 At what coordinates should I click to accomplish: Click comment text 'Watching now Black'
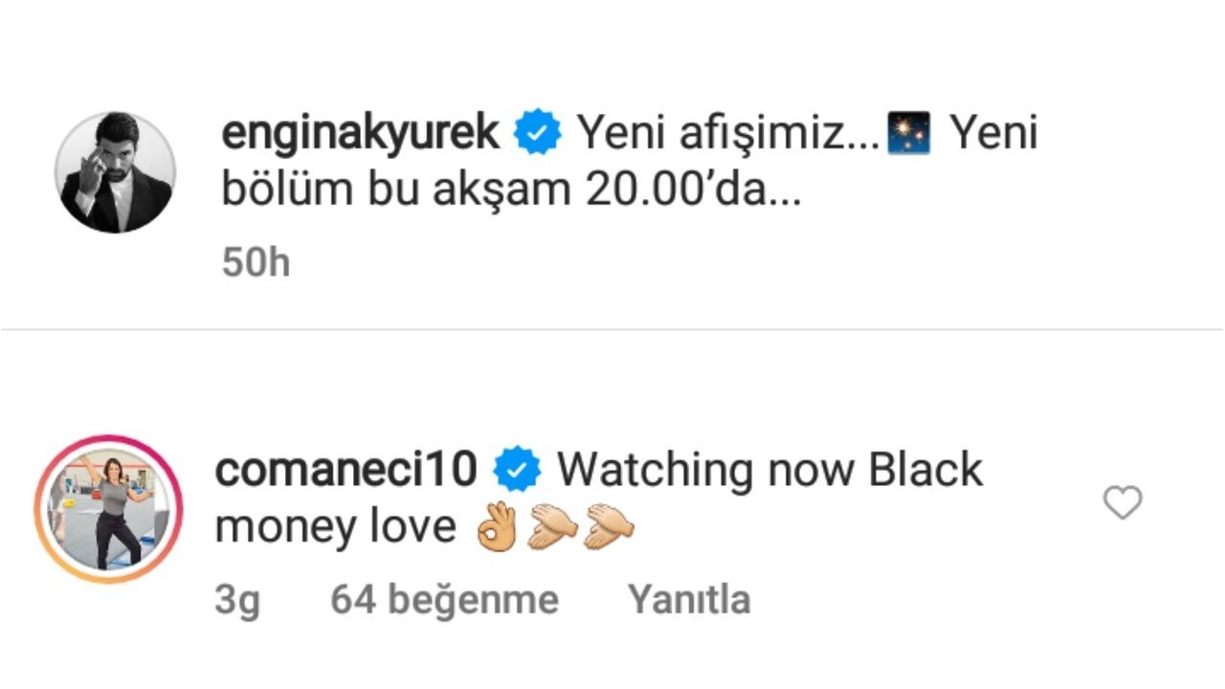point(770,469)
